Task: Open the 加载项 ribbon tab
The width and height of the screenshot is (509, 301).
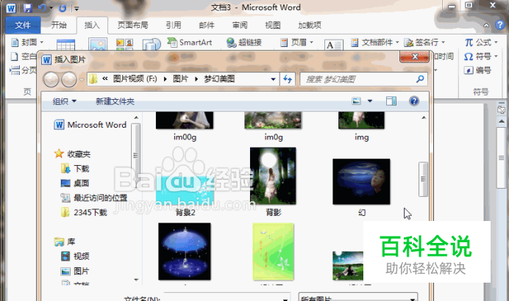Action: [310, 25]
